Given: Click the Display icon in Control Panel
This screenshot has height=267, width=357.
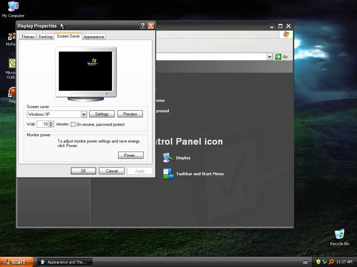Looking at the screenshot, I should coord(168,157).
